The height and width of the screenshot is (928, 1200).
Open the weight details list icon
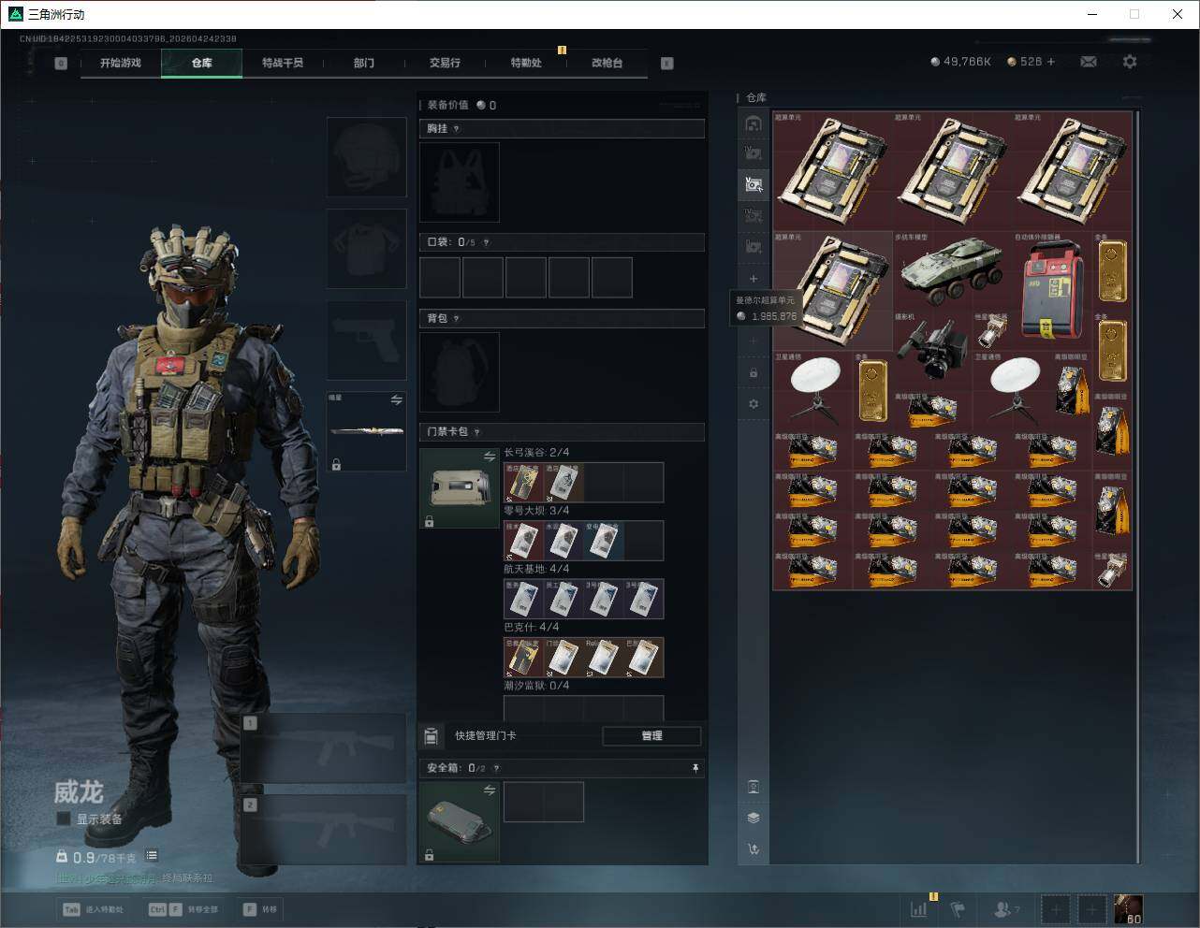(x=152, y=855)
